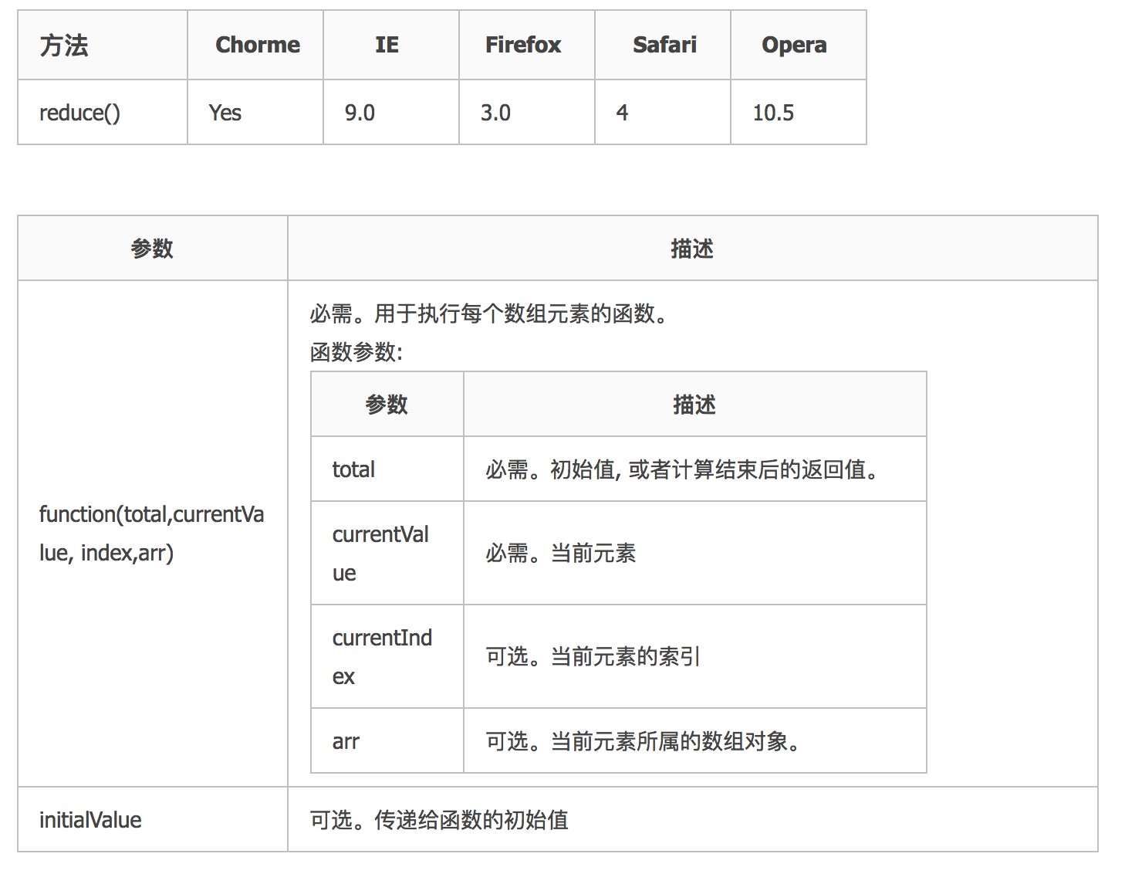Click the outer table 参数 header
The height and width of the screenshot is (874, 1125).
pyautogui.click(x=153, y=248)
